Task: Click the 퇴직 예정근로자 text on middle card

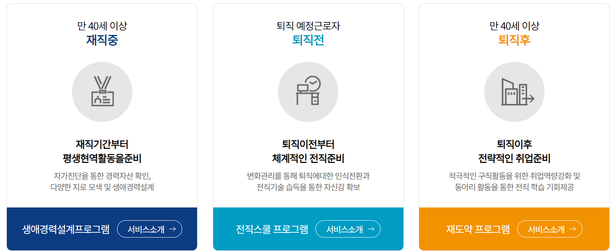Action: pyautogui.click(x=308, y=24)
